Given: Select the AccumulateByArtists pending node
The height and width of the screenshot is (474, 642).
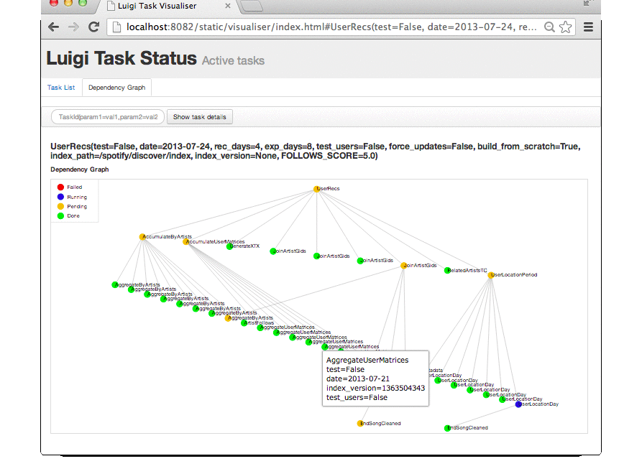Looking at the screenshot, I should click(x=142, y=237).
